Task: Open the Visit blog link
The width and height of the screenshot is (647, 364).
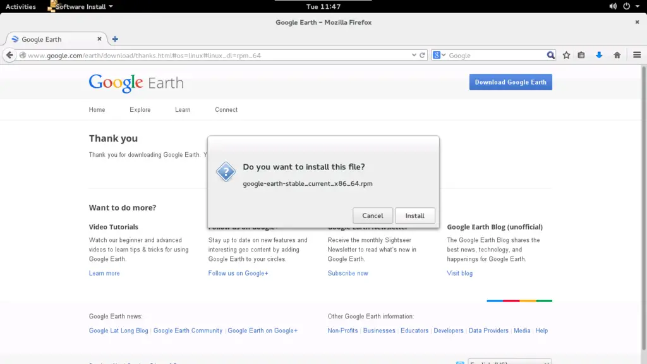Action: click(460, 273)
